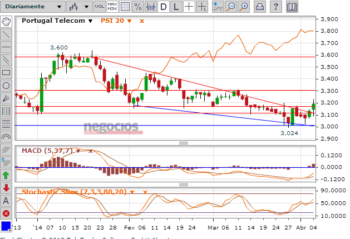Open the blue drawing color swatch

6,226
